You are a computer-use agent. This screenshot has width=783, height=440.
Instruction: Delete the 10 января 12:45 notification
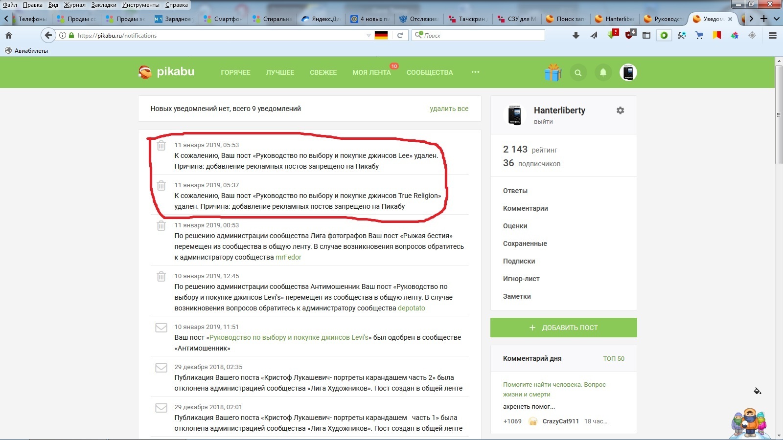[161, 277]
